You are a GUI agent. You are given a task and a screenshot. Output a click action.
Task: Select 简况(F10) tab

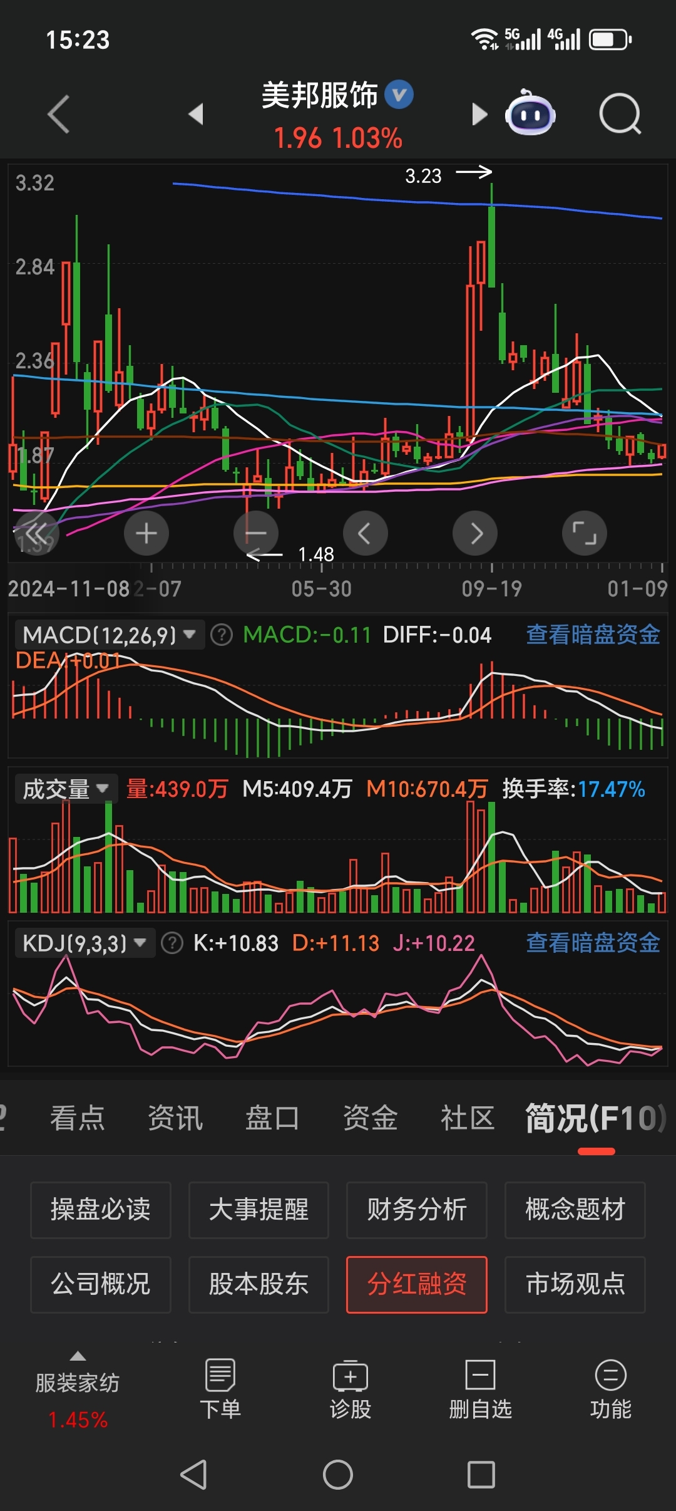tap(596, 1118)
